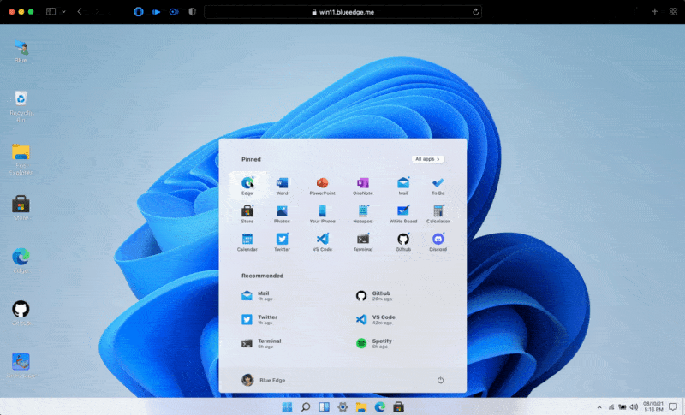This screenshot has width=685, height=415.
Task: Open Terminal from the pinned apps grid
Action: click(362, 242)
